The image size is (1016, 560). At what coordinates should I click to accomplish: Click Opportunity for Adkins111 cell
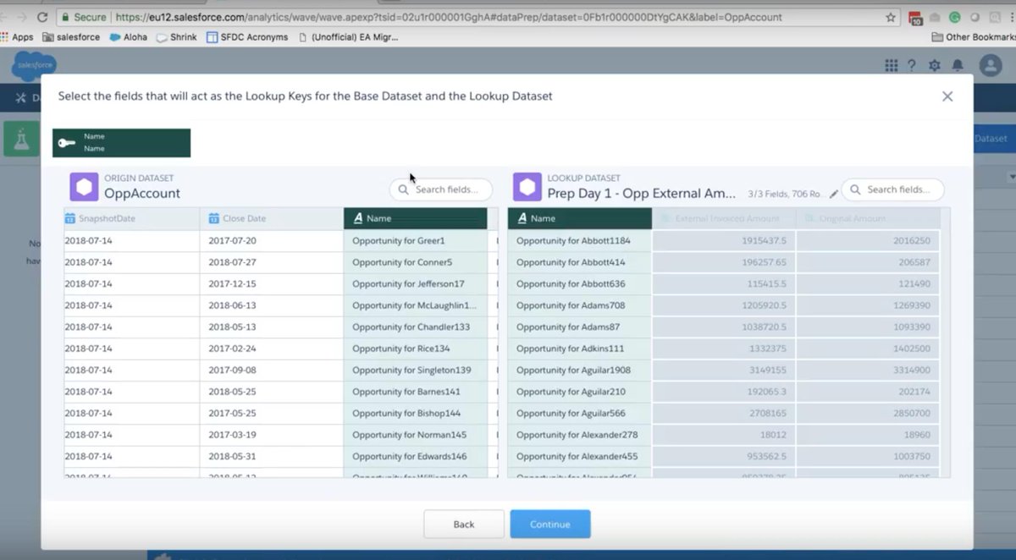(580, 349)
